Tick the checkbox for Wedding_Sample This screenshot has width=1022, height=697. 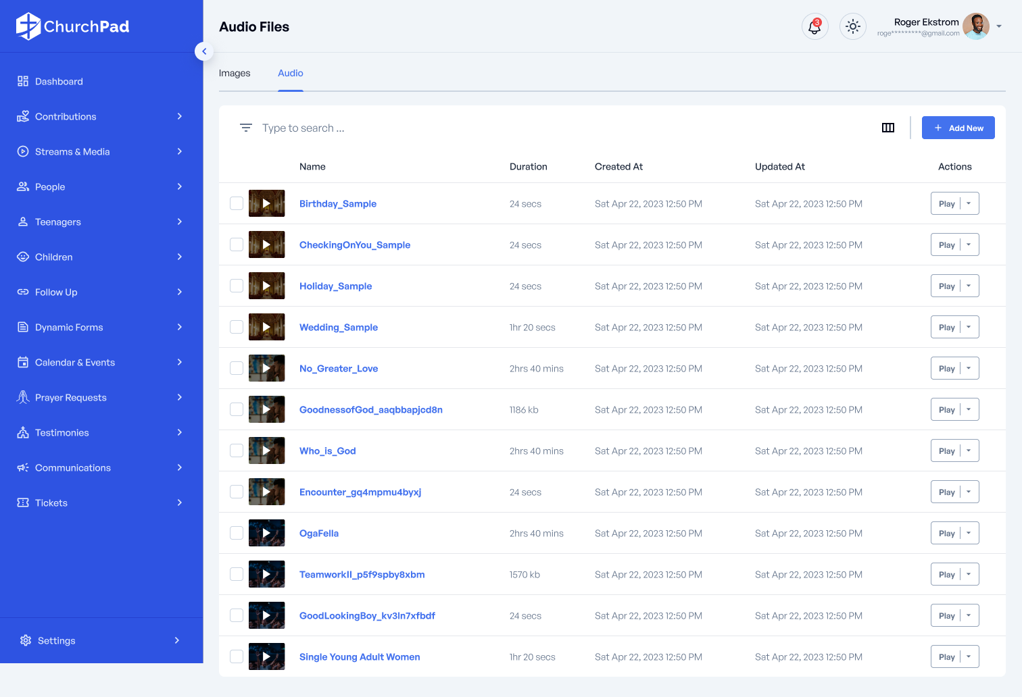click(237, 327)
